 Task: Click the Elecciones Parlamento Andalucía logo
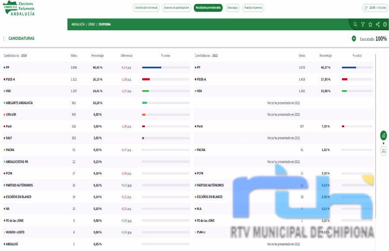pyautogui.click(x=19, y=9)
